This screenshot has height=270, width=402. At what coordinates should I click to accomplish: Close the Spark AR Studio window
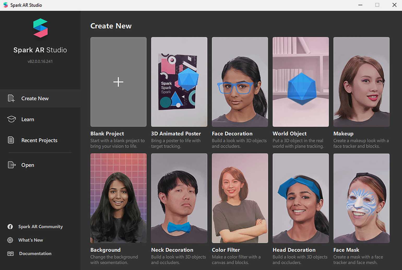(394, 5)
